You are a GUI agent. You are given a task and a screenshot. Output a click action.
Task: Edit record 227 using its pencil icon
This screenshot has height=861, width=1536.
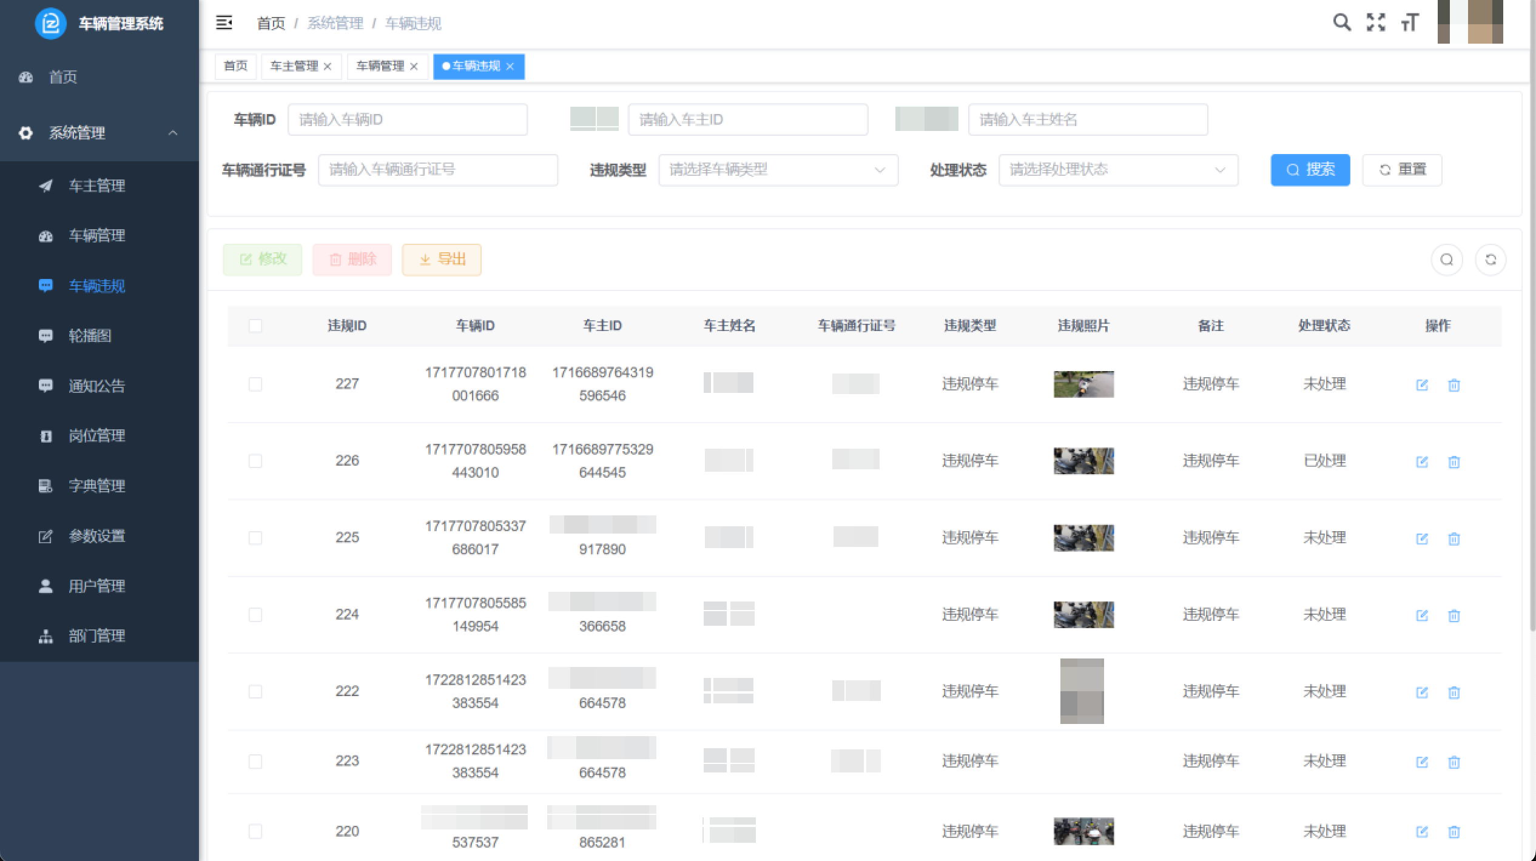1423,384
